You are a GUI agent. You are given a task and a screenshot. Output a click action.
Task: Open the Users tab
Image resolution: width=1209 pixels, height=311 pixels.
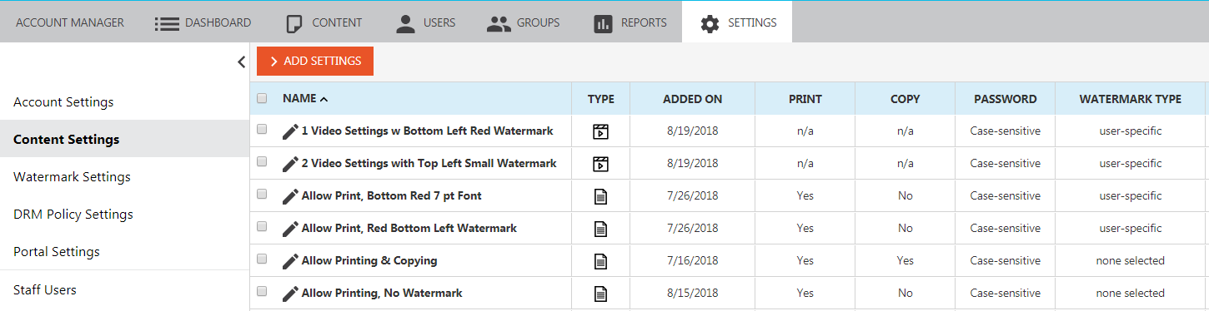click(x=426, y=22)
